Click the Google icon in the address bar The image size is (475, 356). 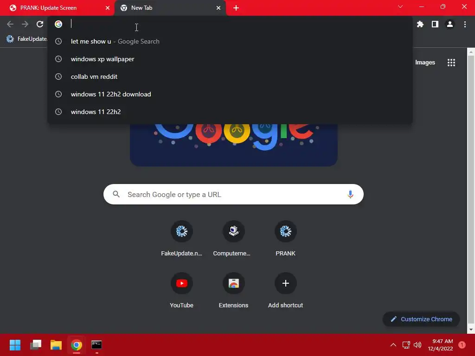click(x=58, y=24)
